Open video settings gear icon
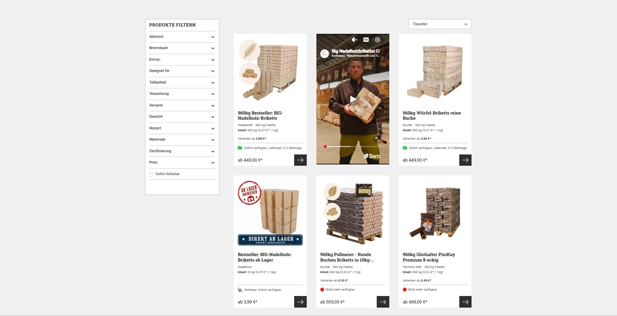The image size is (617, 316). point(378,40)
